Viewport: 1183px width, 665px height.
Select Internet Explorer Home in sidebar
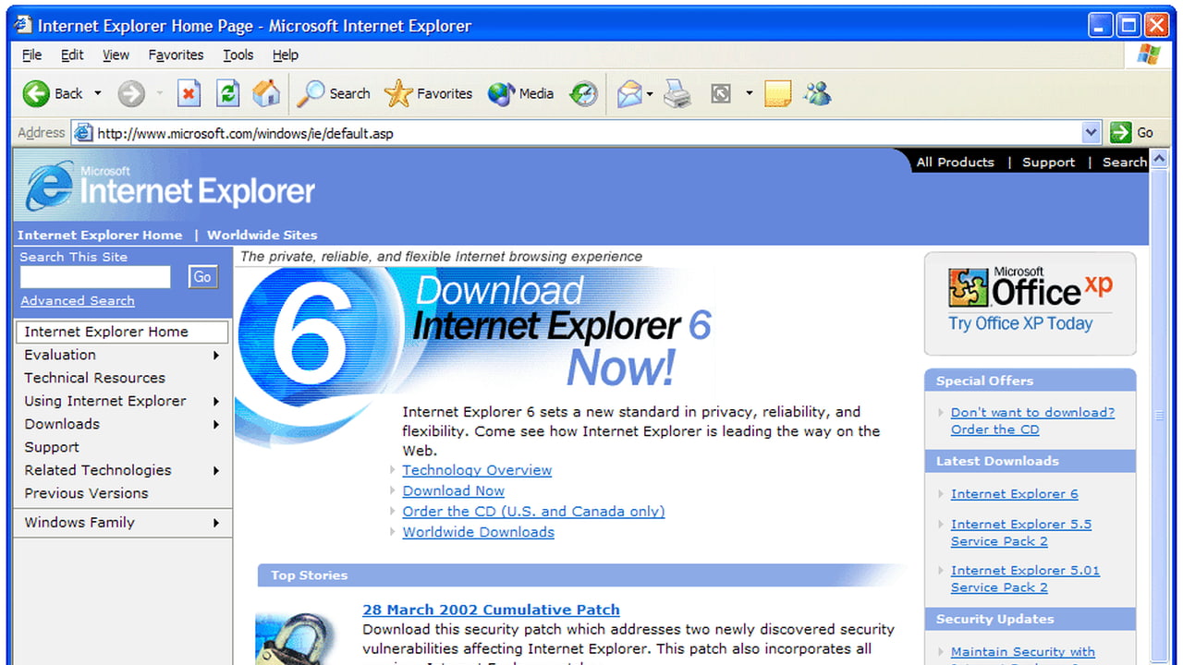click(122, 332)
